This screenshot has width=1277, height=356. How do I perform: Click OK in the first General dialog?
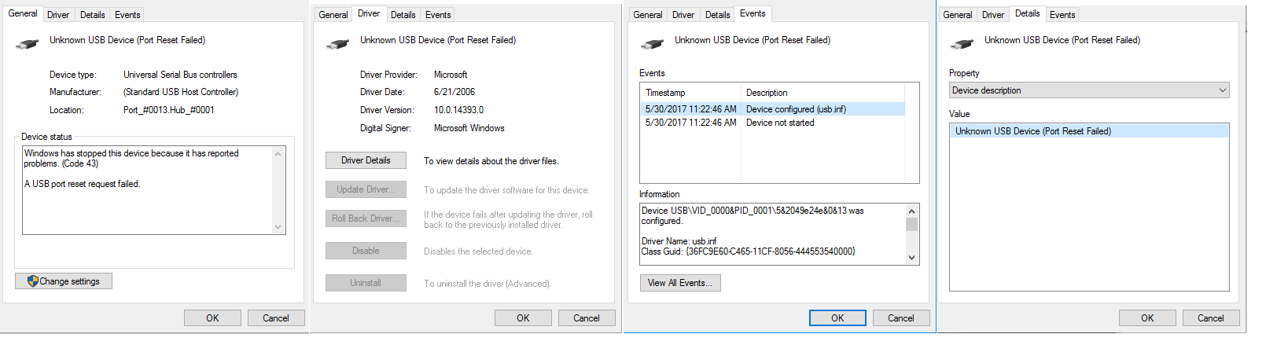coord(212,318)
